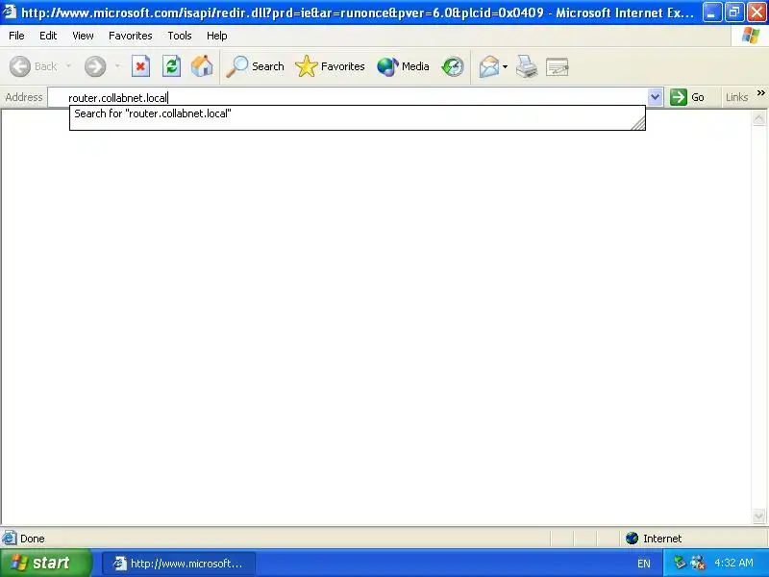The height and width of the screenshot is (577, 769).
Task: Go to the Home page icon
Action: [202, 66]
